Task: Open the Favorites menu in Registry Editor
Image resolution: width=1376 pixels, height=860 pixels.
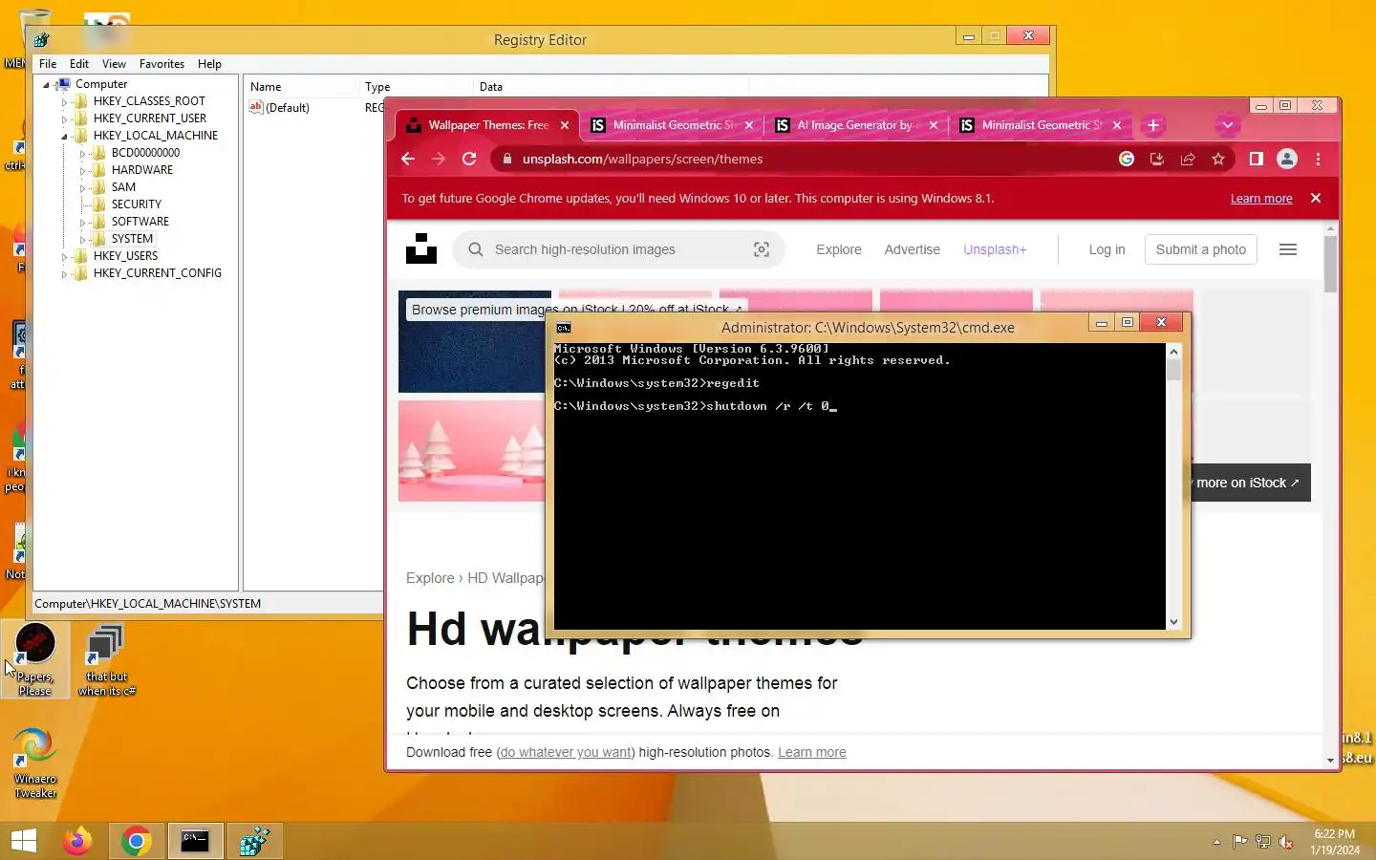Action: click(x=161, y=64)
